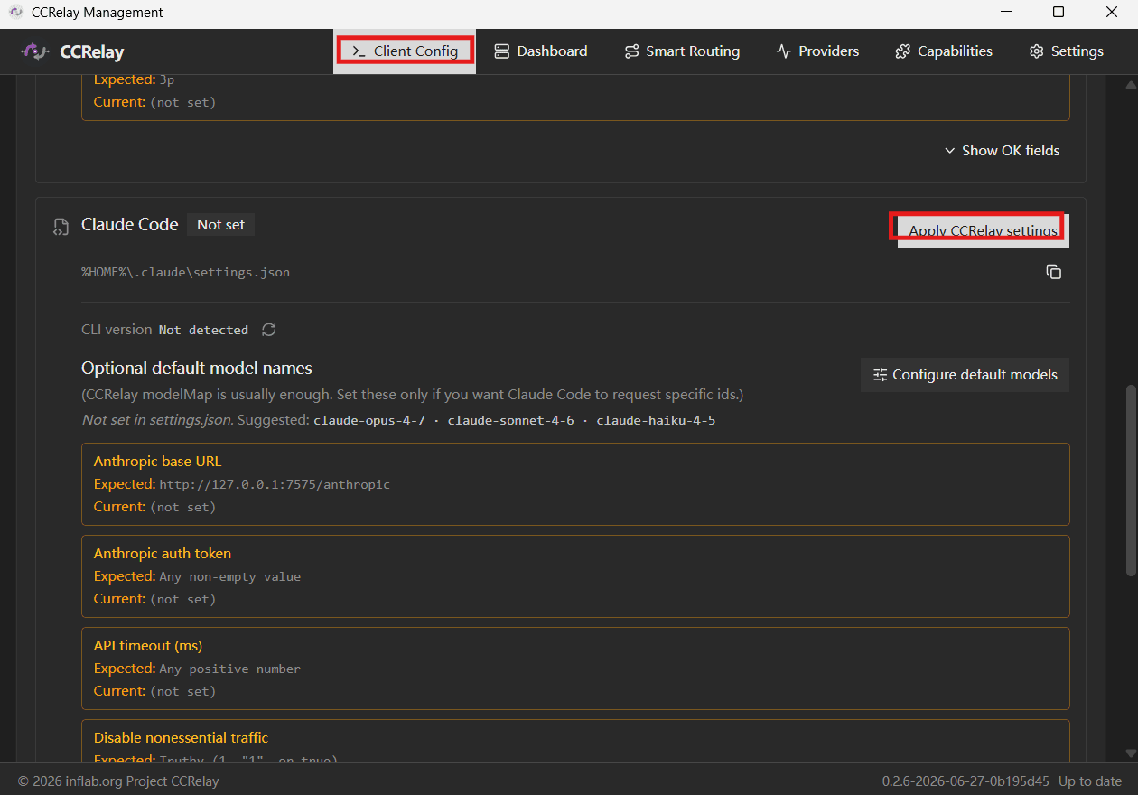Click expected URL http://127.0.0.1:7575/anthropic
Screen dimensions: 1138x795
275,485
